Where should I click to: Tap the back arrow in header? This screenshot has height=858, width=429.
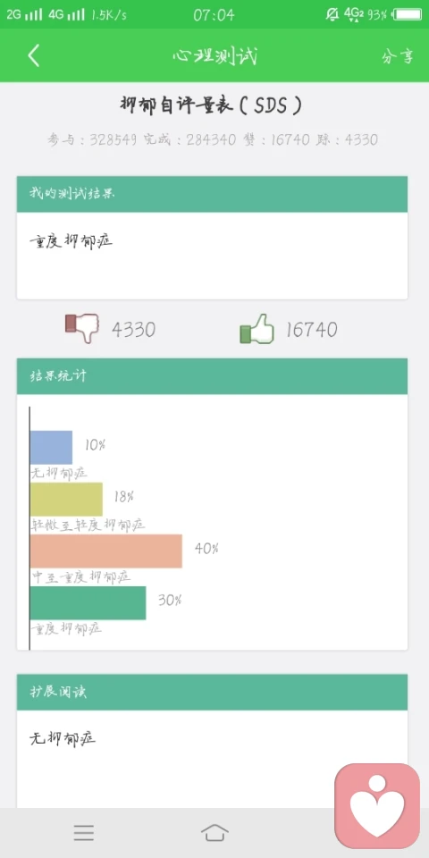point(34,55)
